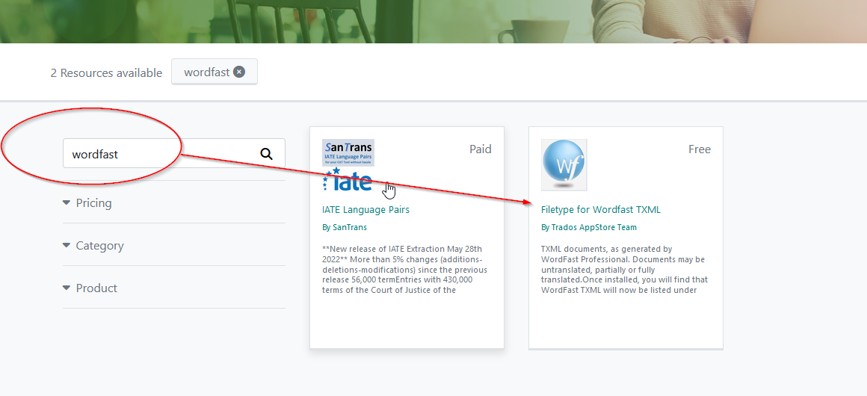Viewport: 867px width, 396px height.
Task: Expand the Category filter
Action: click(93, 246)
